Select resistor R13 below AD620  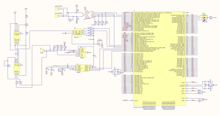point(16,83)
